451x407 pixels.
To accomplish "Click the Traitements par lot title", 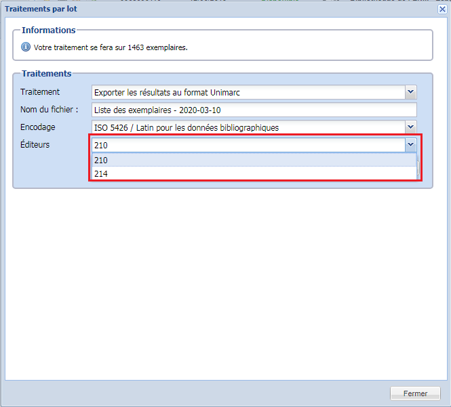I will [41, 9].
